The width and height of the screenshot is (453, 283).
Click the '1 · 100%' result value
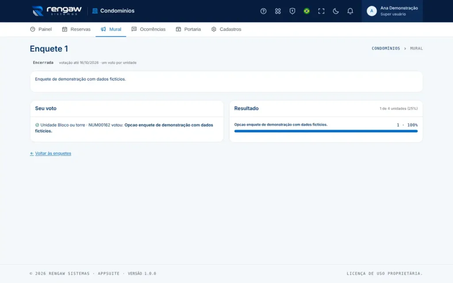[407, 125]
